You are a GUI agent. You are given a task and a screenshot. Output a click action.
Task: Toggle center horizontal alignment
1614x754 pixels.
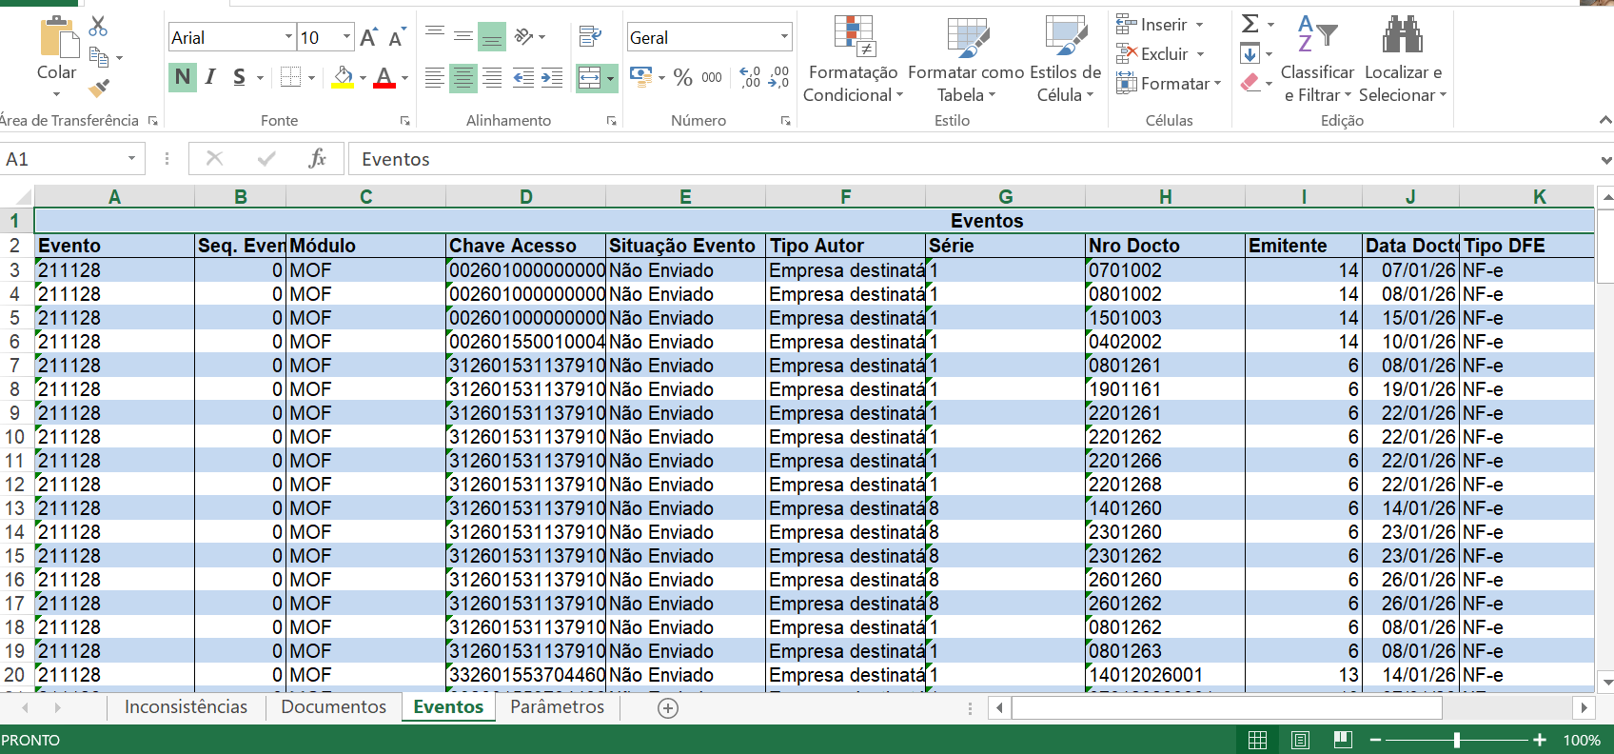[463, 77]
